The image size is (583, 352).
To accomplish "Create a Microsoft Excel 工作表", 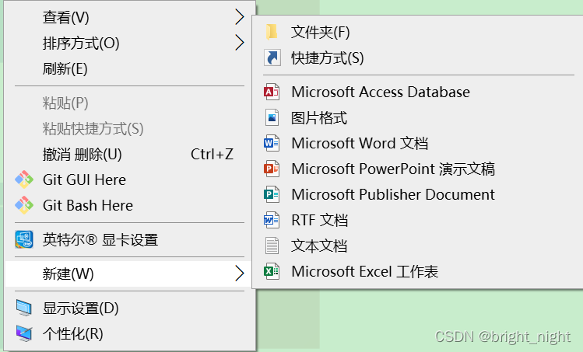I will tap(418, 271).
